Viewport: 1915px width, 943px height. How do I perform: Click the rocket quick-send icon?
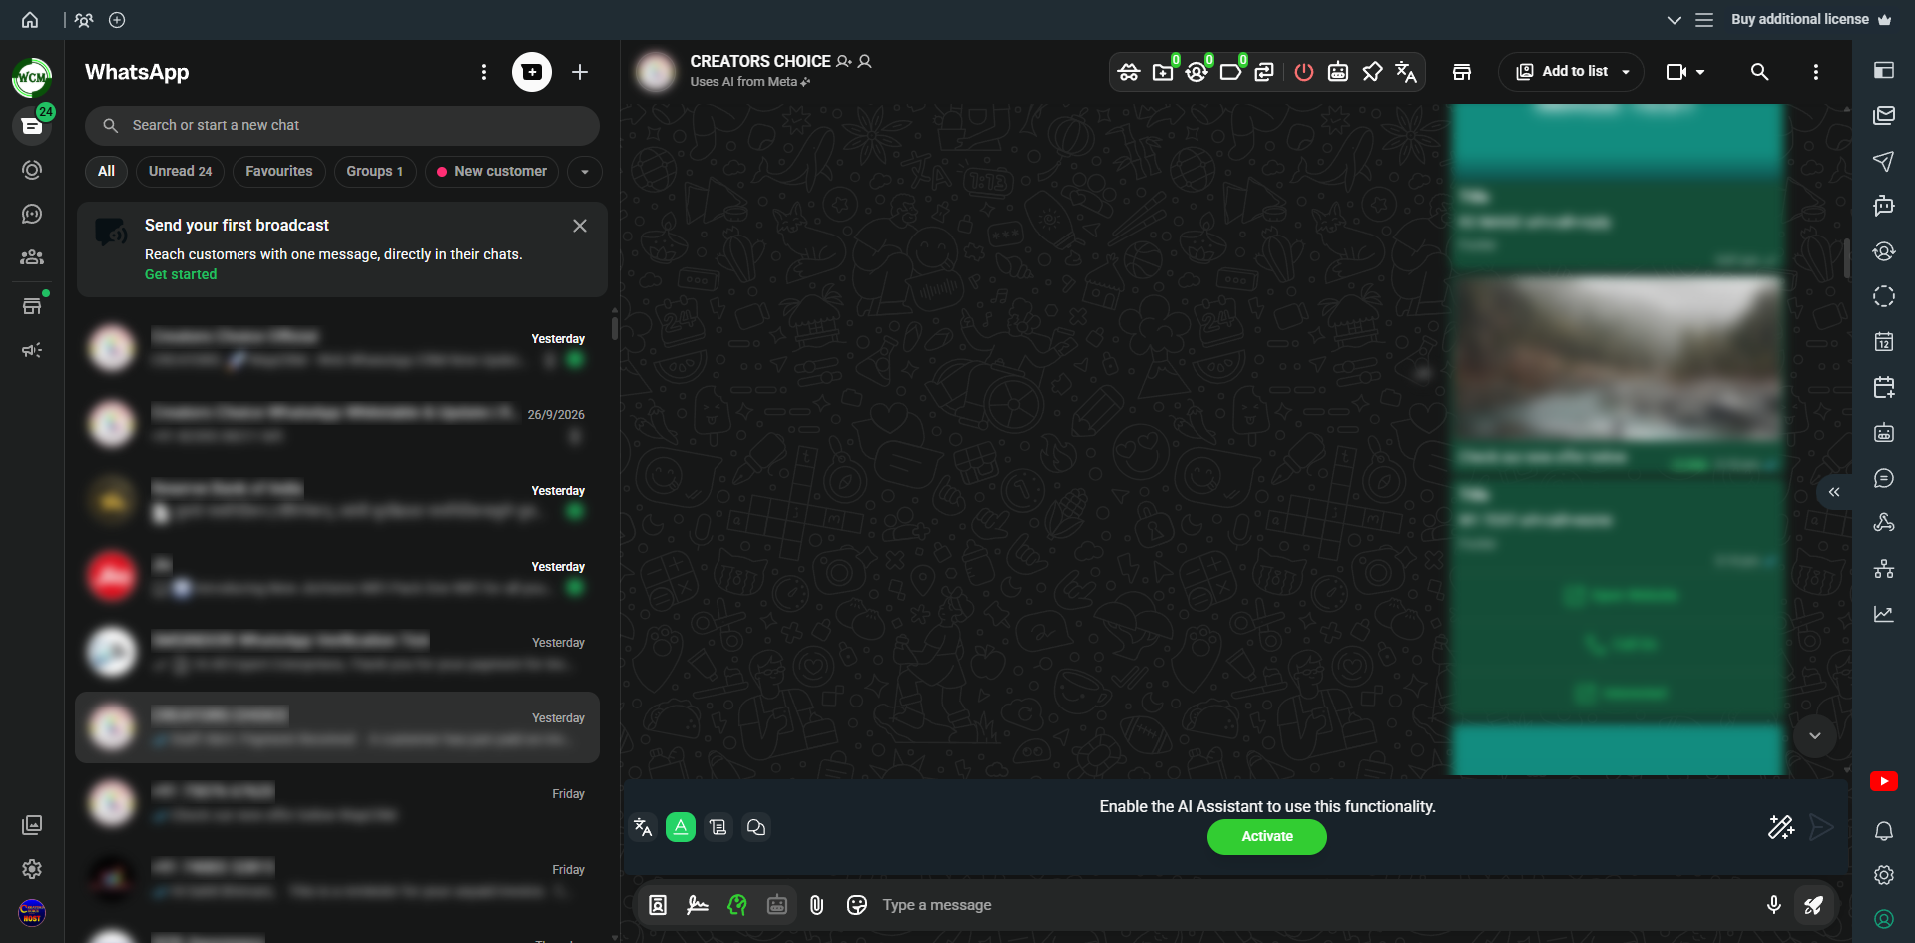(1814, 905)
